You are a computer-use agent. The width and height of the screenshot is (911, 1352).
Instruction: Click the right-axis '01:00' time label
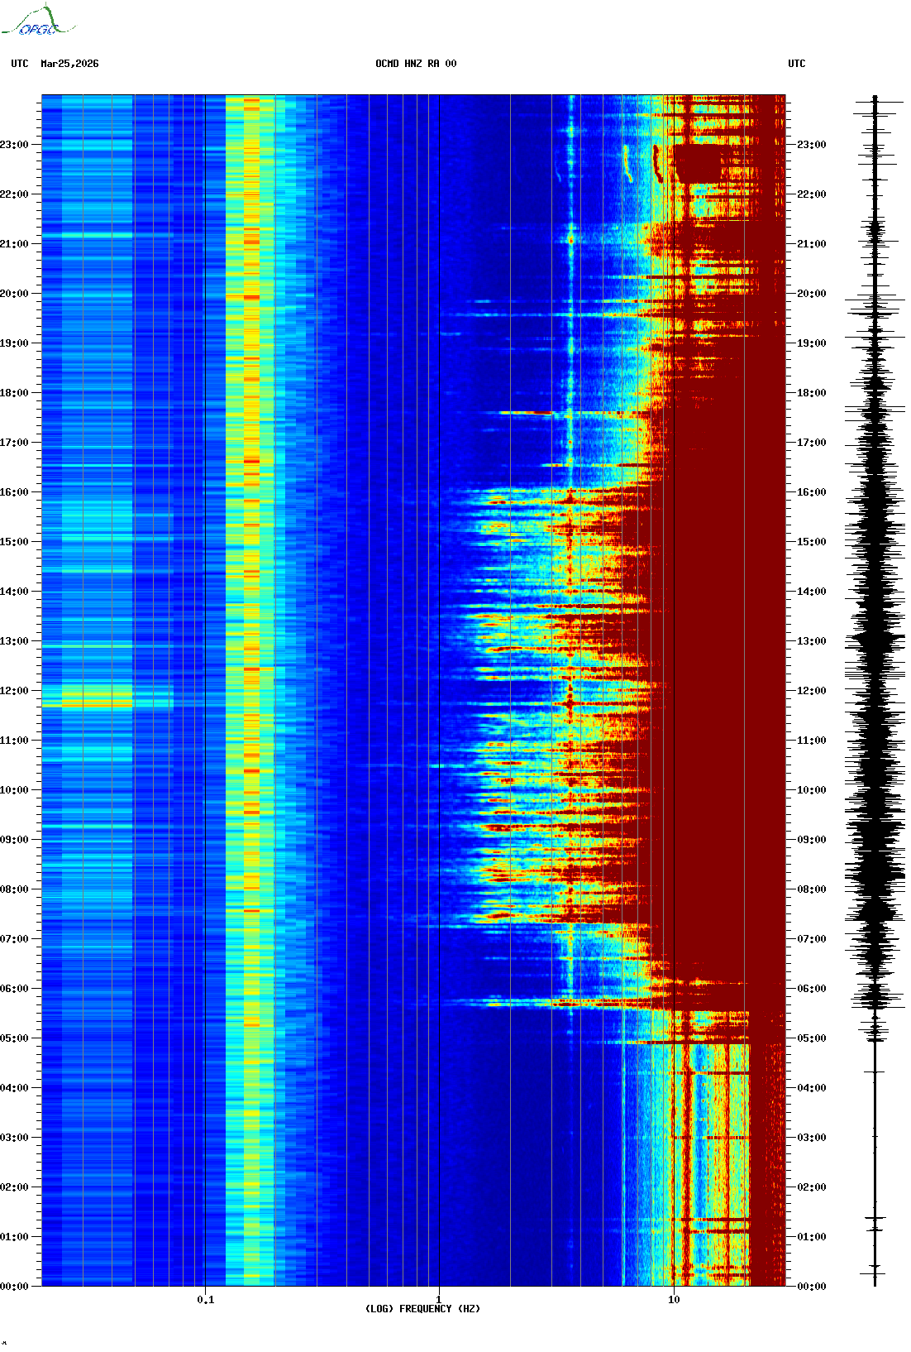[812, 1237]
